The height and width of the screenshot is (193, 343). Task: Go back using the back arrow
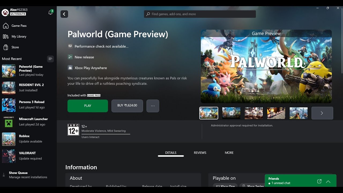64,14
